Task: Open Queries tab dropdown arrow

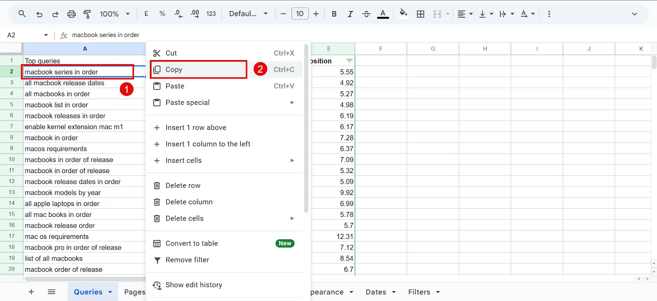Action: point(110,292)
